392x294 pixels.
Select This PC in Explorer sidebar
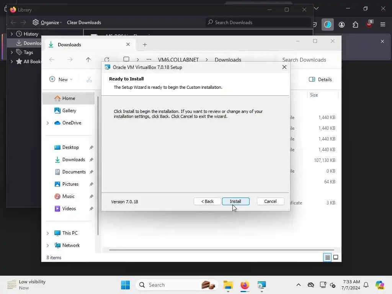point(70,233)
